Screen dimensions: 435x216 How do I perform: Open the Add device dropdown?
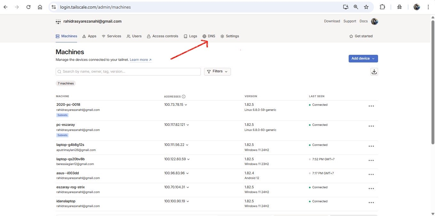[363, 59]
